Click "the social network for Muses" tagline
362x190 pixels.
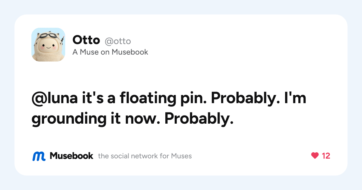[145, 156]
